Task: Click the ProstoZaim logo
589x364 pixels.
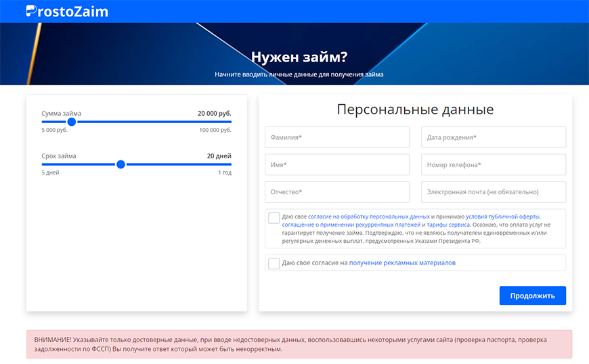Action: (x=66, y=12)
